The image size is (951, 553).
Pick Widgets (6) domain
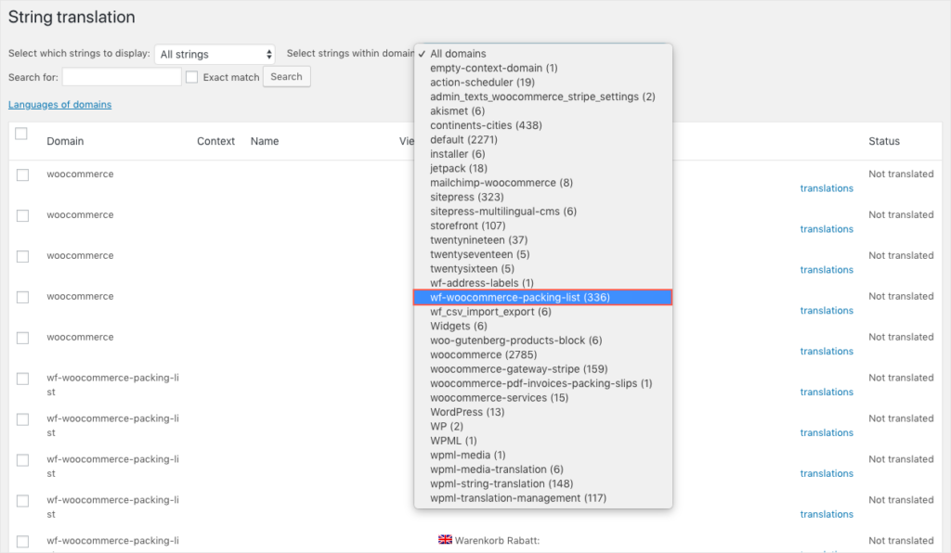542,326
